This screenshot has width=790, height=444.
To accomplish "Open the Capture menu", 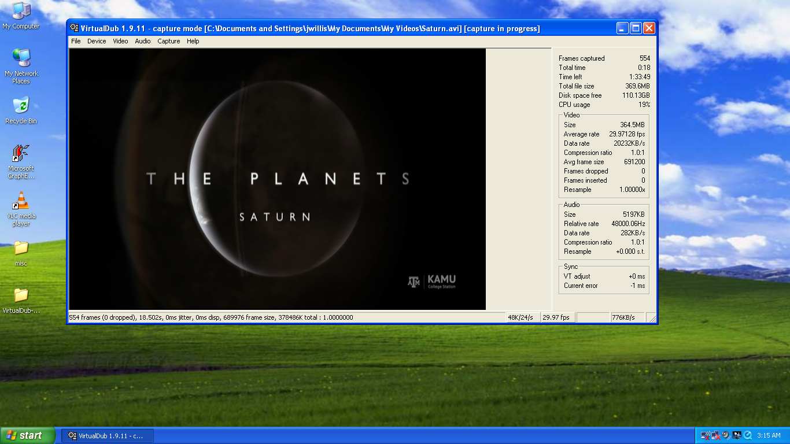I will (169, 41).
